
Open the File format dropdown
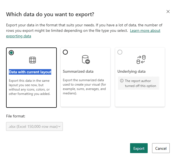pos(34,126)
